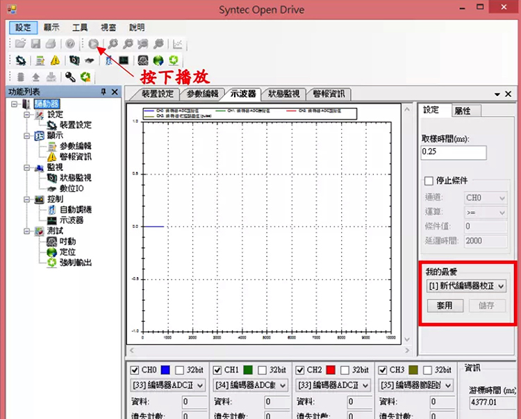Collapse the 驅動器 root tree node

[14, 104]
